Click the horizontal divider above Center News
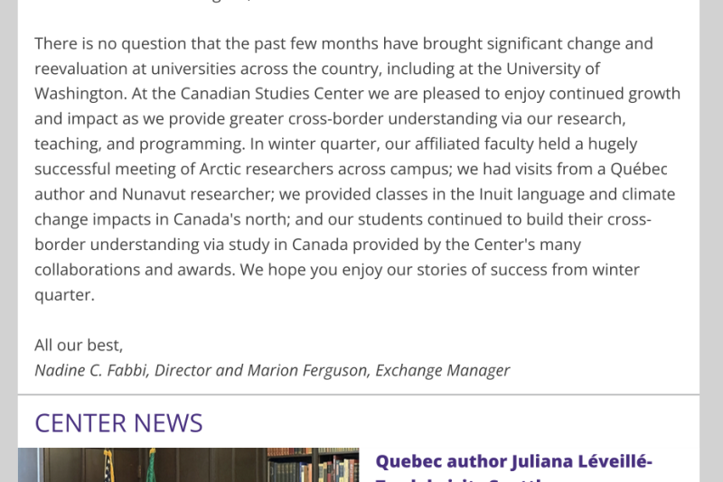The width and height of the screenshot is (723, 482). (x=359, y=394)
